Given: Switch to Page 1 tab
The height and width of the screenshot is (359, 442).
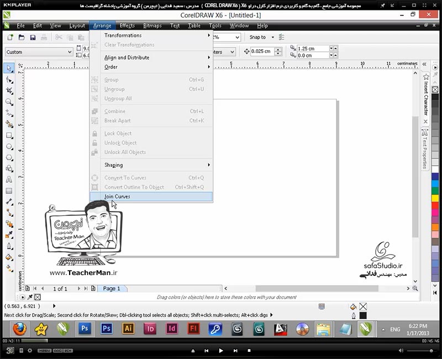Looking at the screenshot, I should pyautogui.click(x=112, y=288).
